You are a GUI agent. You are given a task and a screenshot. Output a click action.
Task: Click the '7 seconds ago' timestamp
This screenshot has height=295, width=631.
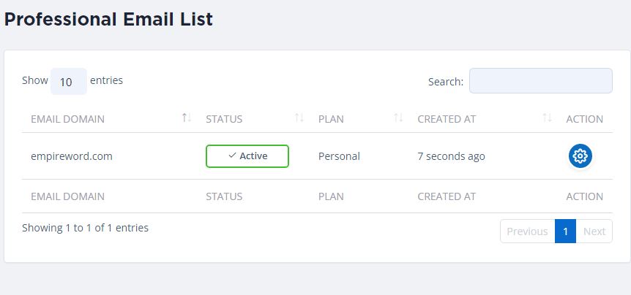tap(451, 156)
